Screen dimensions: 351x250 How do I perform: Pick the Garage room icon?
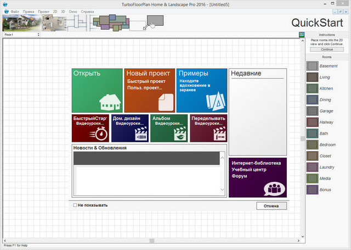click(312, 111)
